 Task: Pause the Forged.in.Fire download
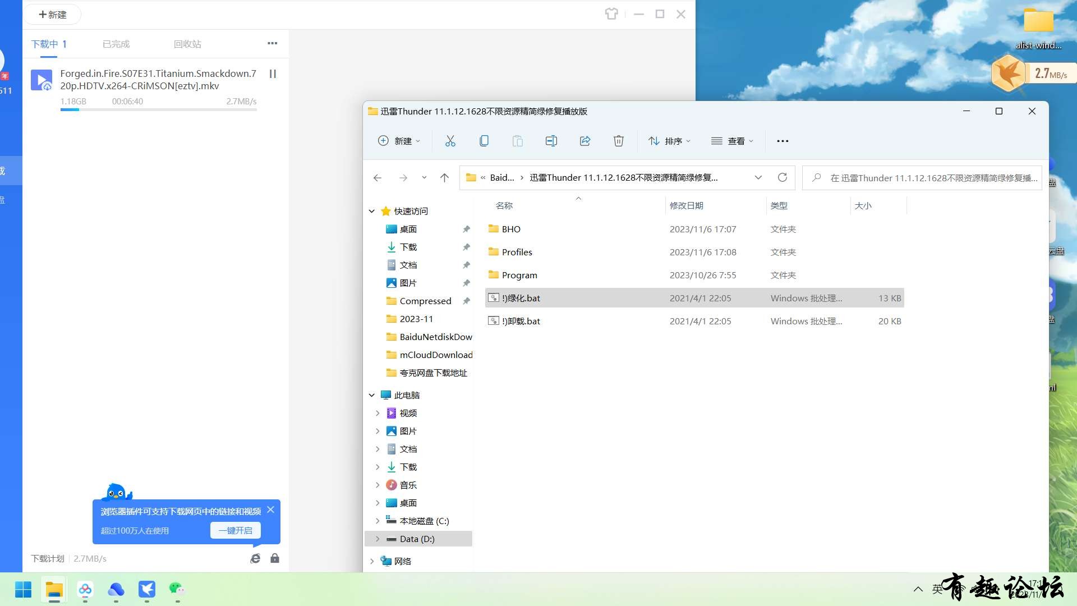pyautogui.click(x=273, y=74)
